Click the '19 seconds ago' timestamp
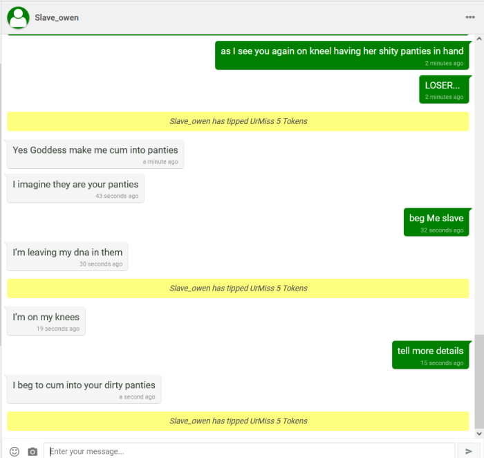The width and height of the screenshot is (484, 458). point(58,329)
